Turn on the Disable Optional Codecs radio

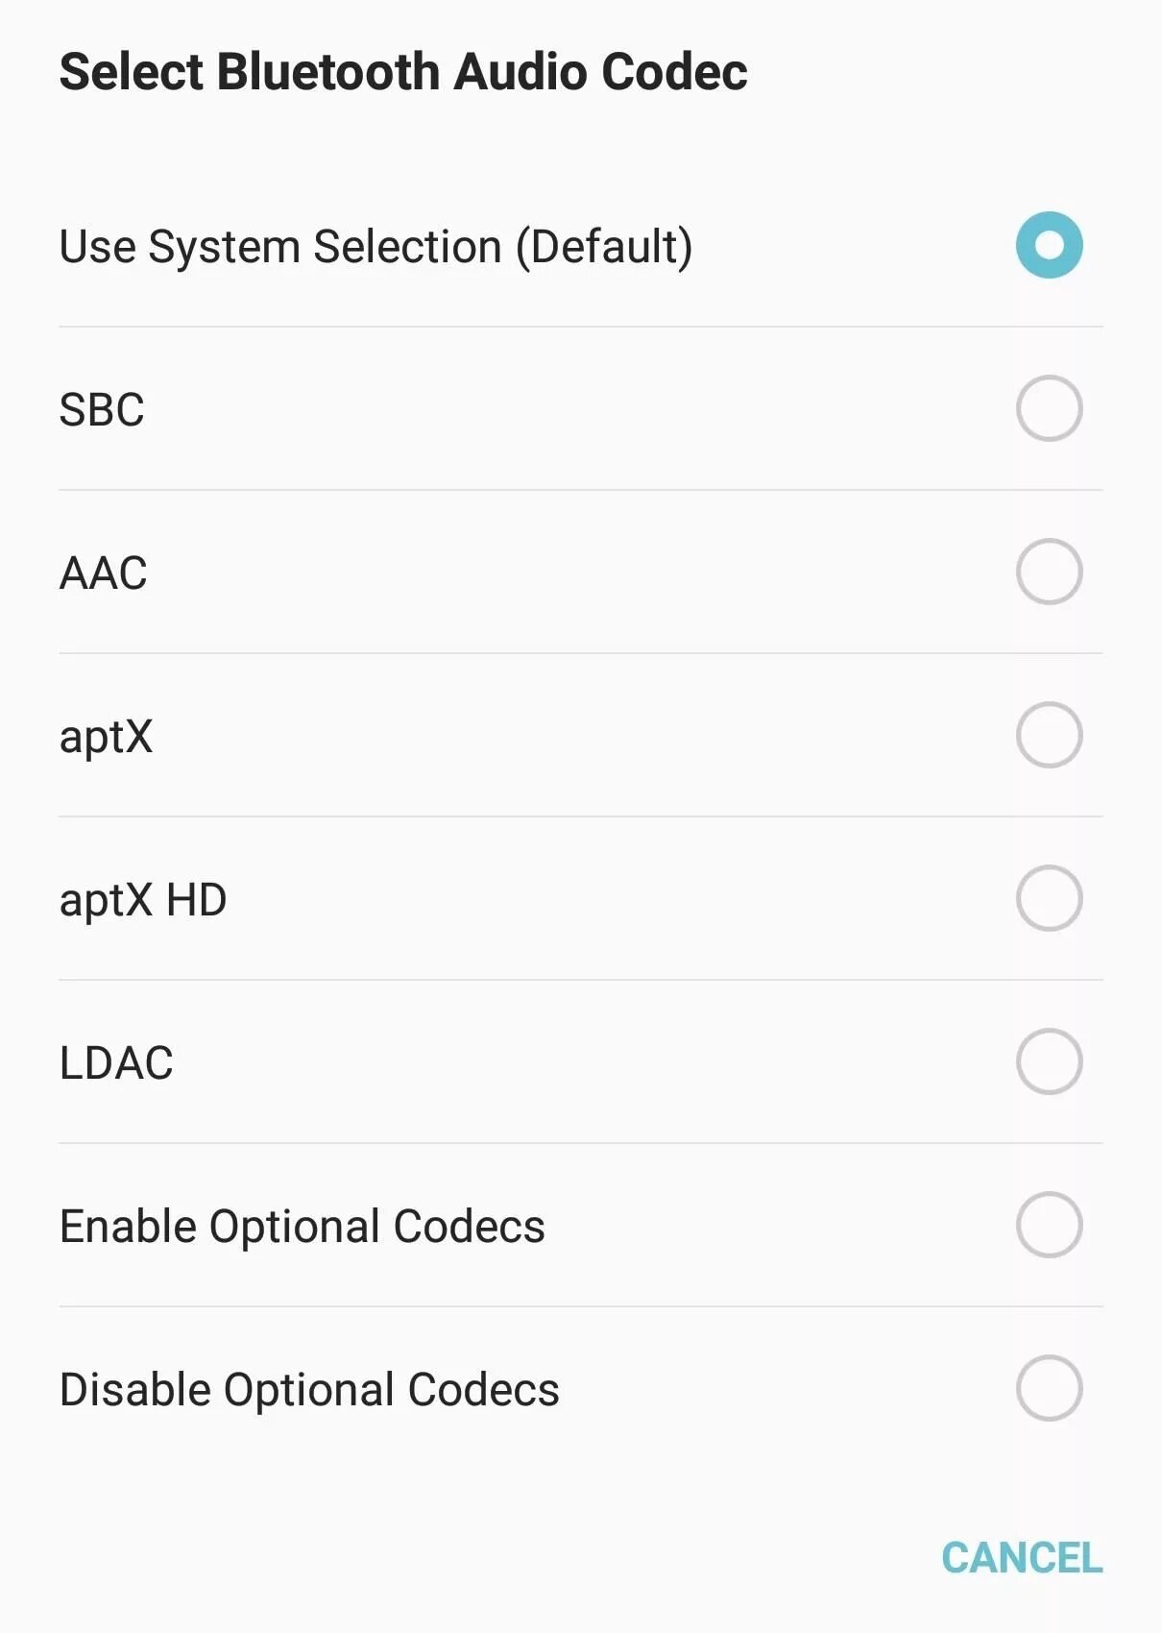coord(1049,1388)
